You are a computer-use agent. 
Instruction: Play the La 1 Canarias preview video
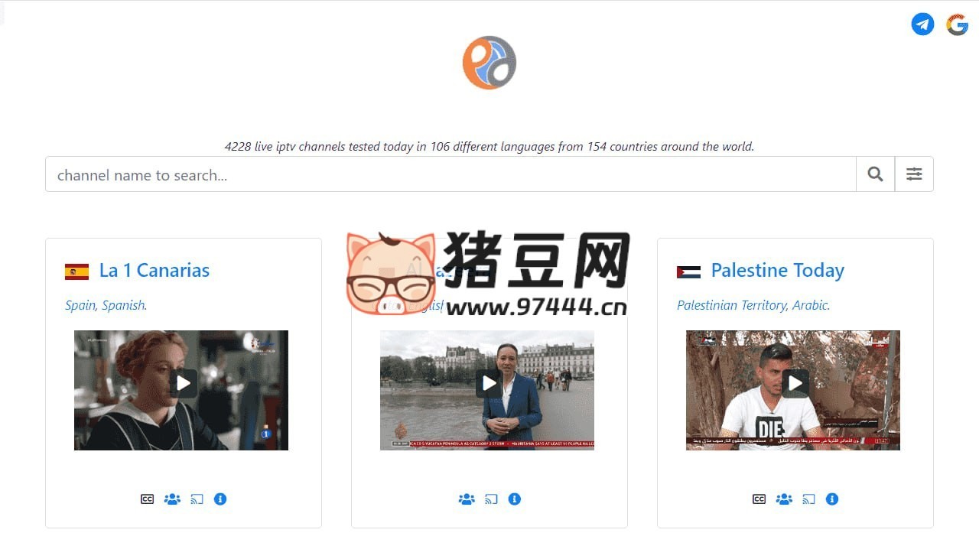pyautogui.click(x=182, y=382)
